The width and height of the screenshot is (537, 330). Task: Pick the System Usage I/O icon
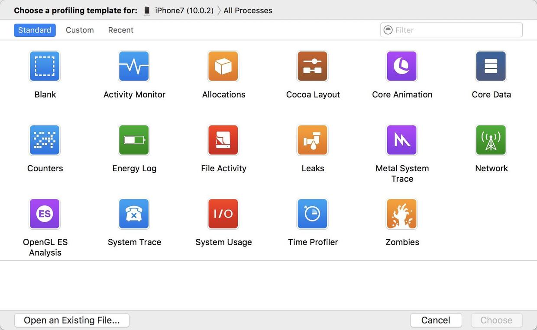[x=223, y=214]
